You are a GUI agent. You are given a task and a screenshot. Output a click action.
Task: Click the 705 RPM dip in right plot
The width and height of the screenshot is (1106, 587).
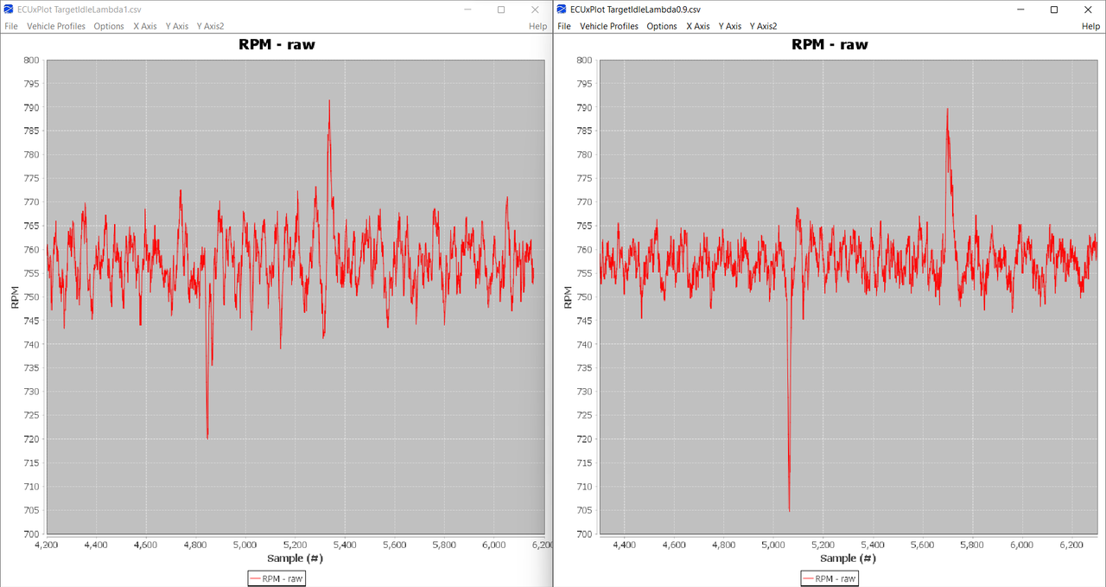pyautogui.click(x=789, y=509)
